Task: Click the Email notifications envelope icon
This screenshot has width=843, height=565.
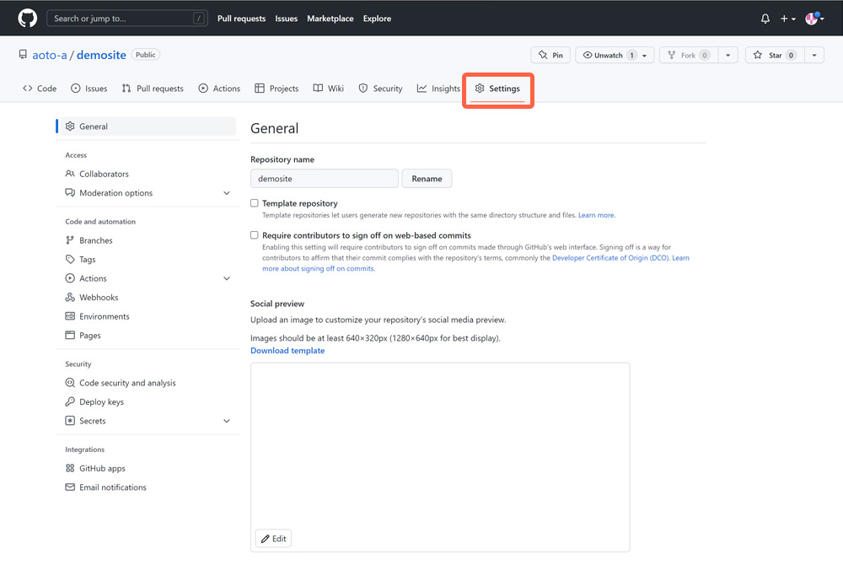Action: click(x=70, y=487)
